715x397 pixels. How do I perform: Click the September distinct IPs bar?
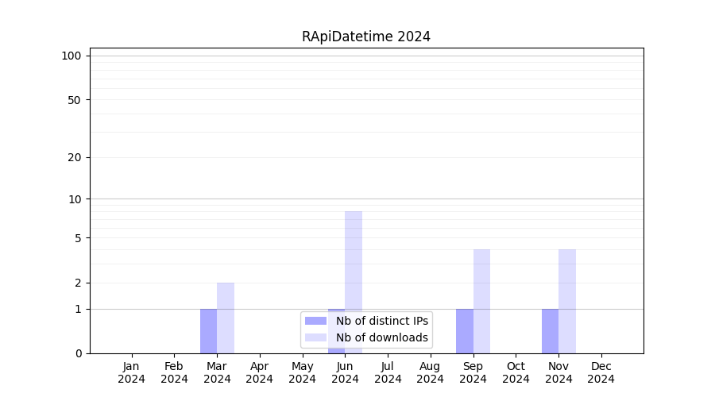(465, 331)
